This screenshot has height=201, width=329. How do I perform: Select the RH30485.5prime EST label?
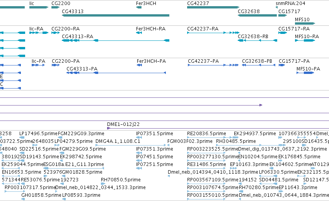(236, 141)
